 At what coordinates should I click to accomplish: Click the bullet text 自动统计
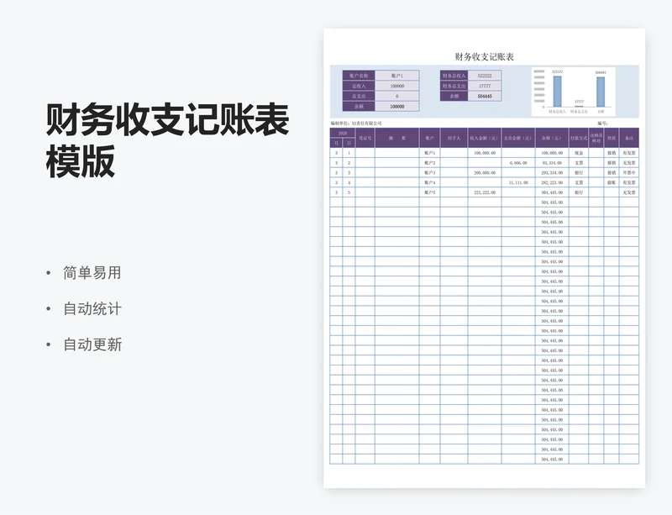click(92, 308)
